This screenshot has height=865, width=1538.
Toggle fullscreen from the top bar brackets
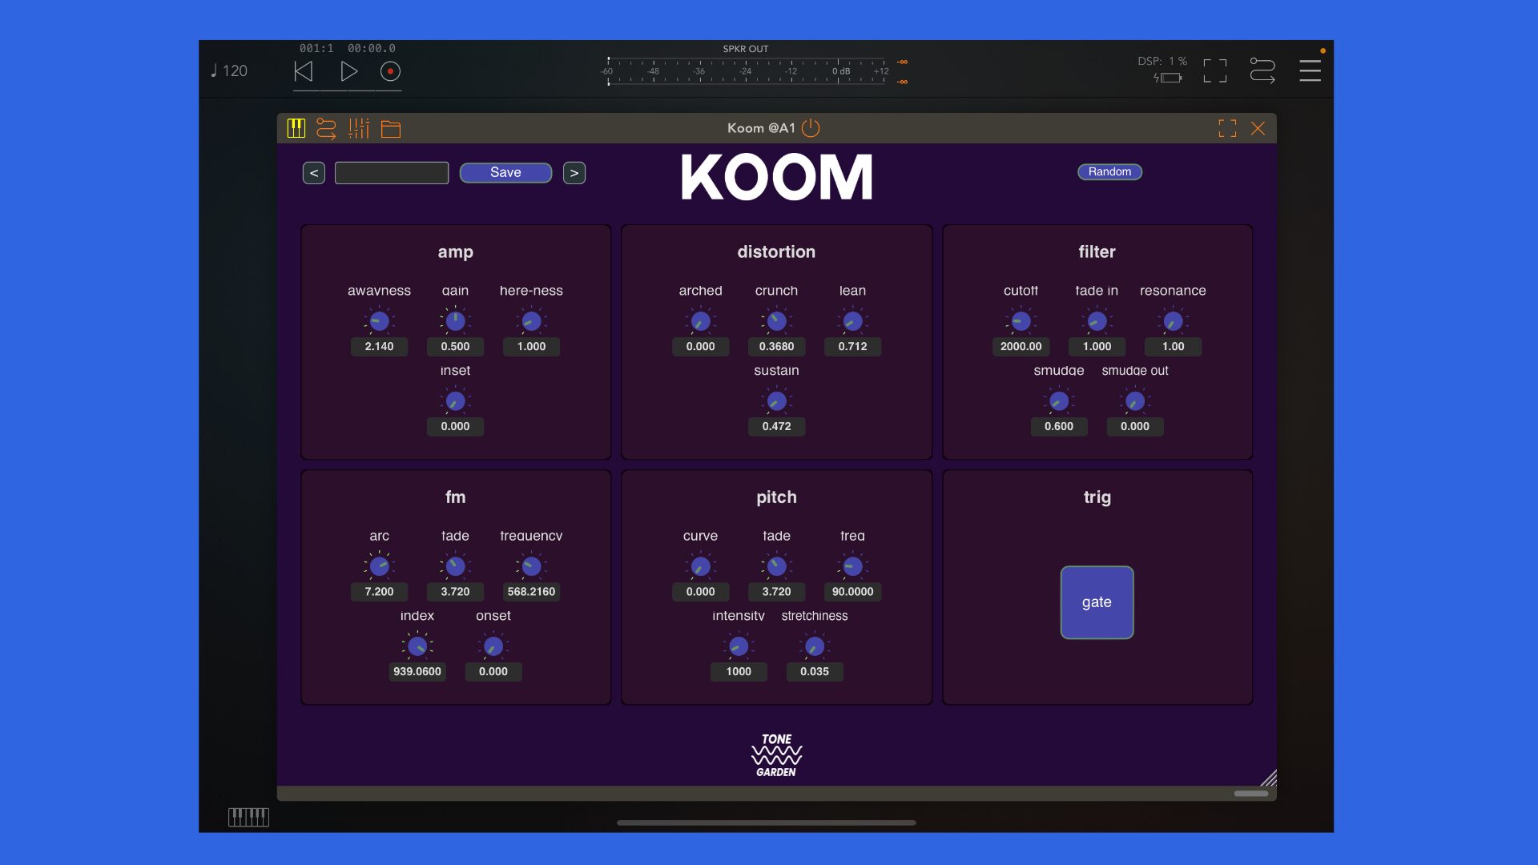(1214, 70)
